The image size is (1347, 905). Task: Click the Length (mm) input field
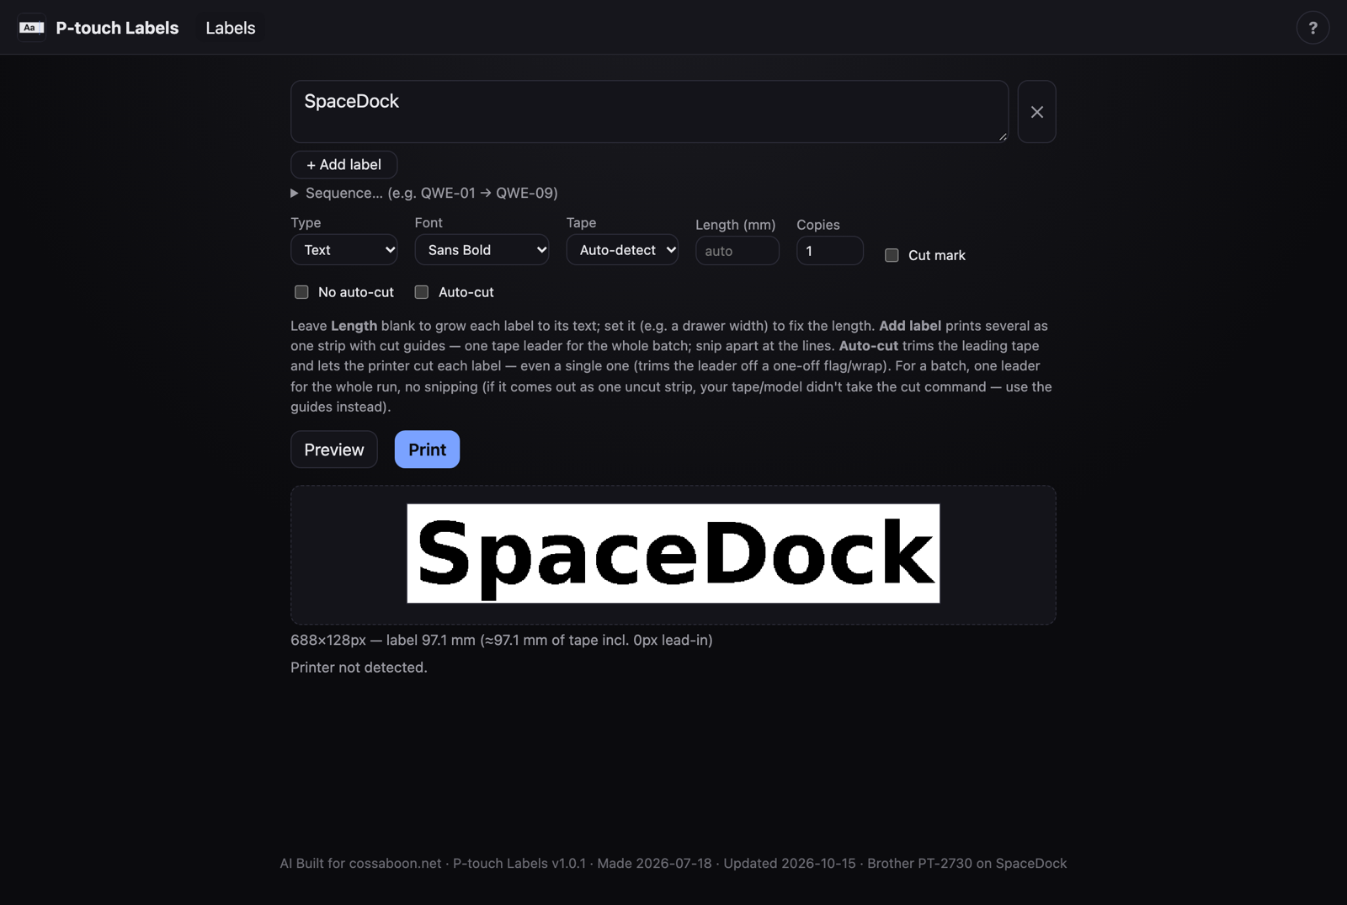click(737, 251)
